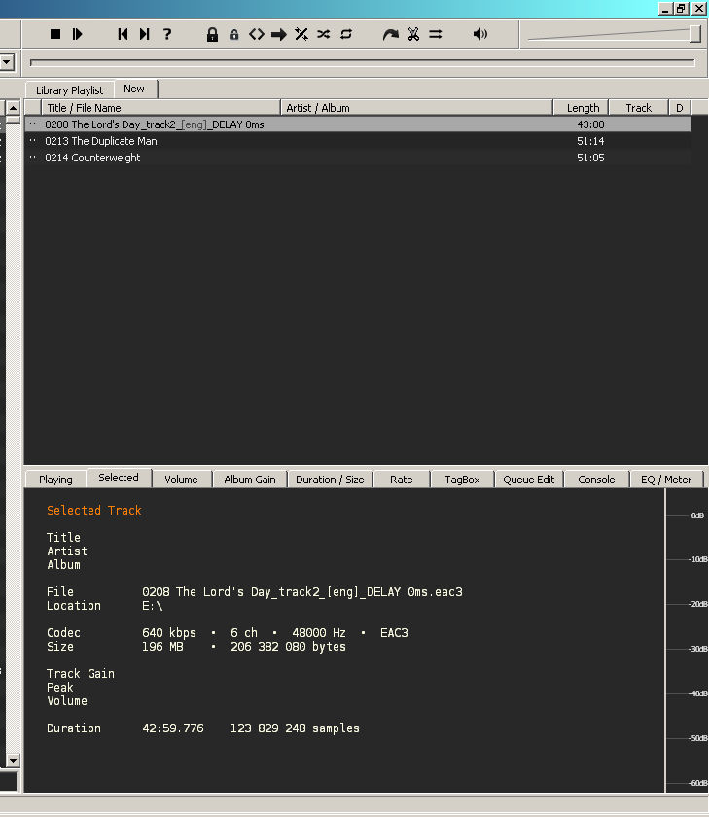709x817 pixels.
Task: Click the Selected Track heading
Action: [x=94, y=510]
